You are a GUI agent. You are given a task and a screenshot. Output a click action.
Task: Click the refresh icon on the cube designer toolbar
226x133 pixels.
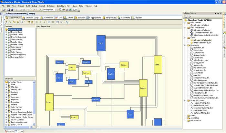[9, 22]
